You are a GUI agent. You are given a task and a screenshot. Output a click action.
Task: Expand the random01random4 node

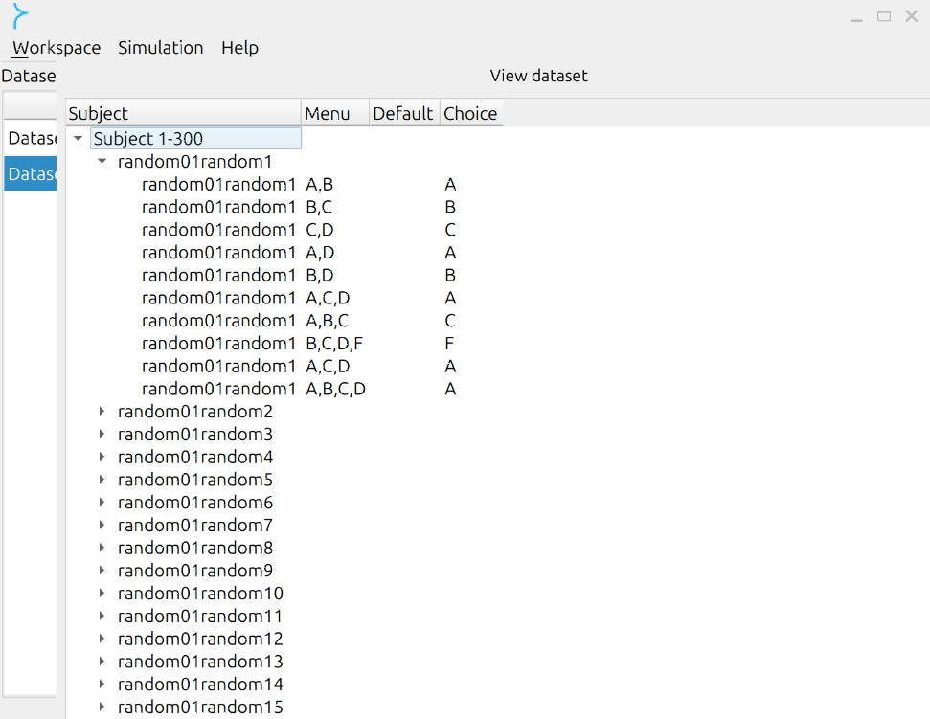102,457
